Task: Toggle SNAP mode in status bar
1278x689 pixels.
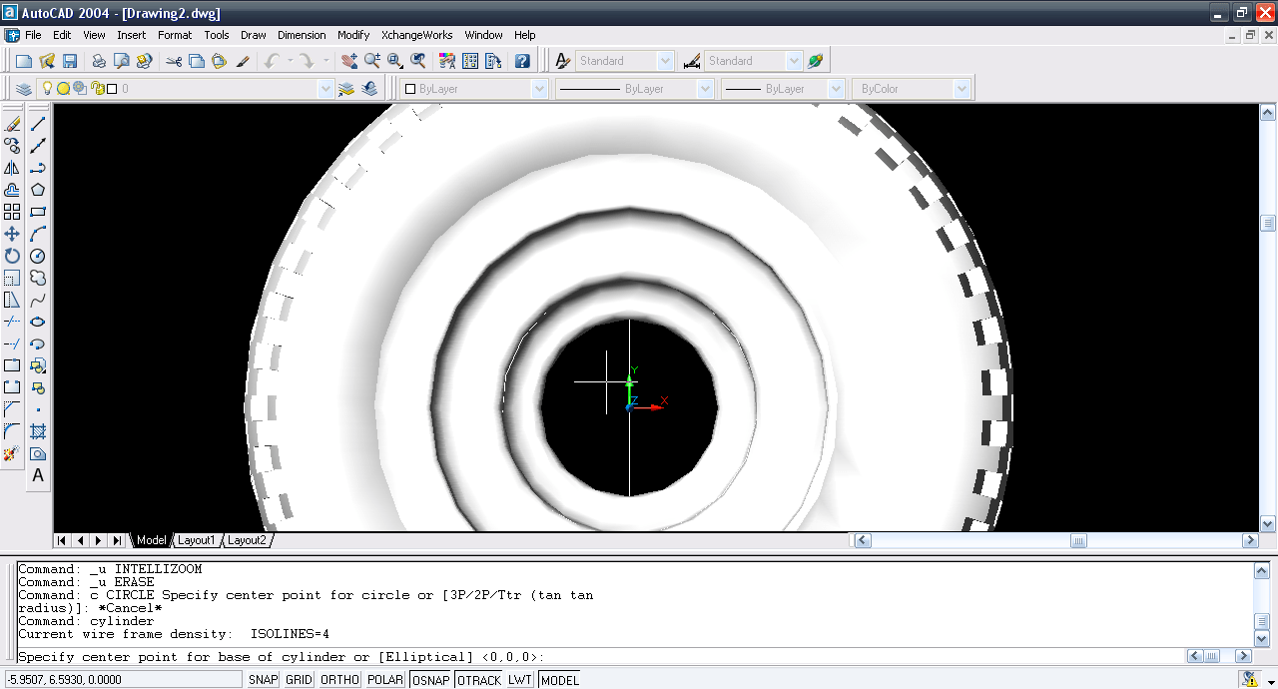Action: pyautogui.click(x=264, y=679)
